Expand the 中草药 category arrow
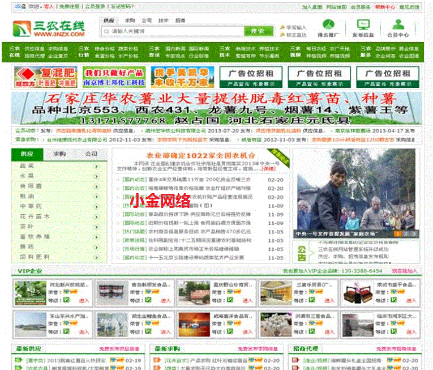The image size is (433, 370). click(97, 206)
